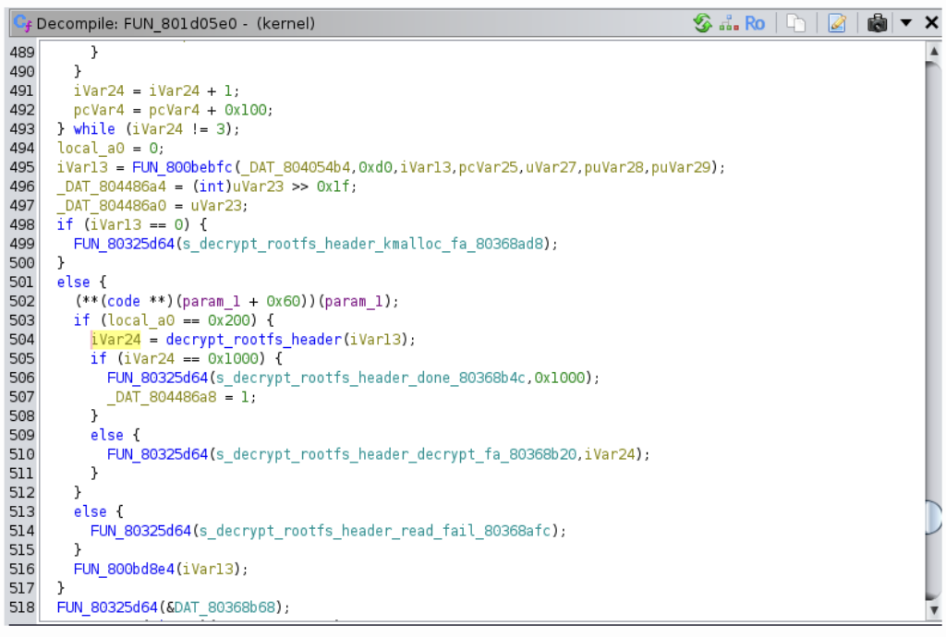Click the scrollbar up arrow

tap(933, 52)
